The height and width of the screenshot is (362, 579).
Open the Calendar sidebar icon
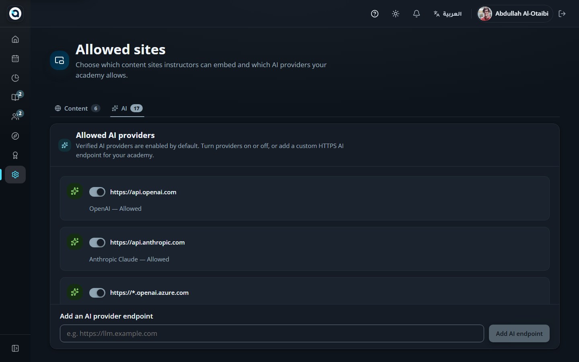click(15, 59)
